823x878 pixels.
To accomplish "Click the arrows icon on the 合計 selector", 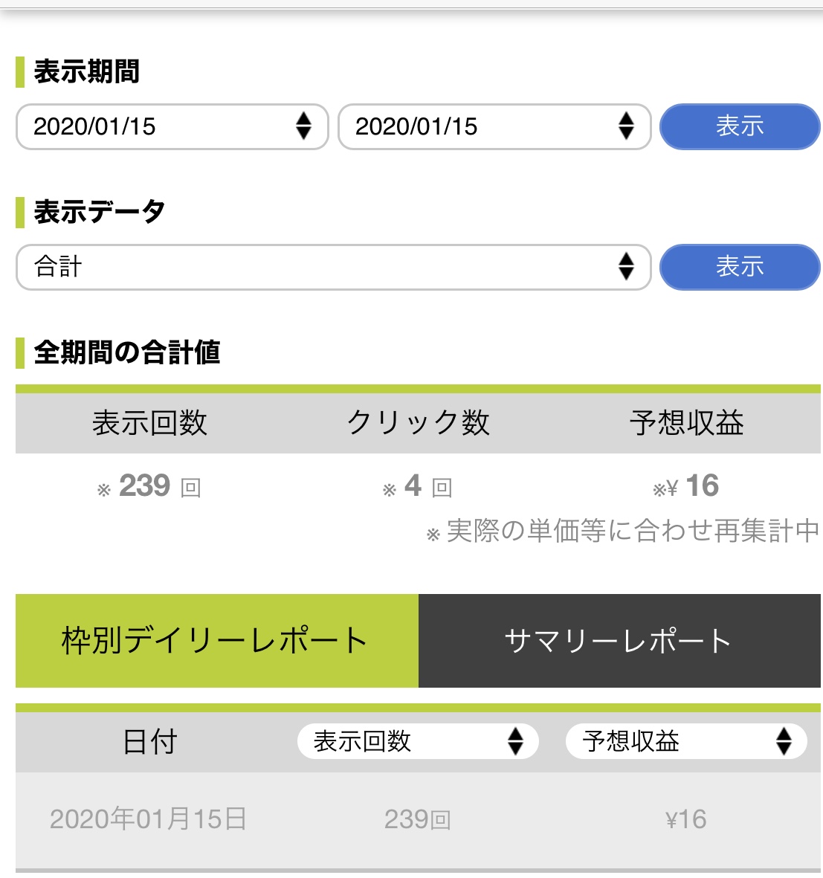I will click(x=626, y=266).
